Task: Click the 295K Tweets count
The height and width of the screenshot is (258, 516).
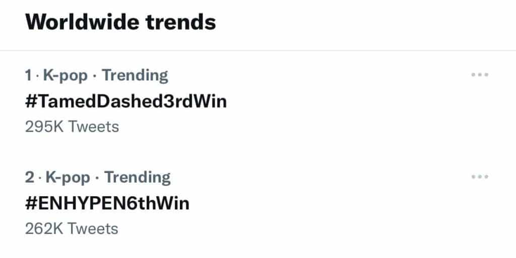Action: [x=72, y=126]
